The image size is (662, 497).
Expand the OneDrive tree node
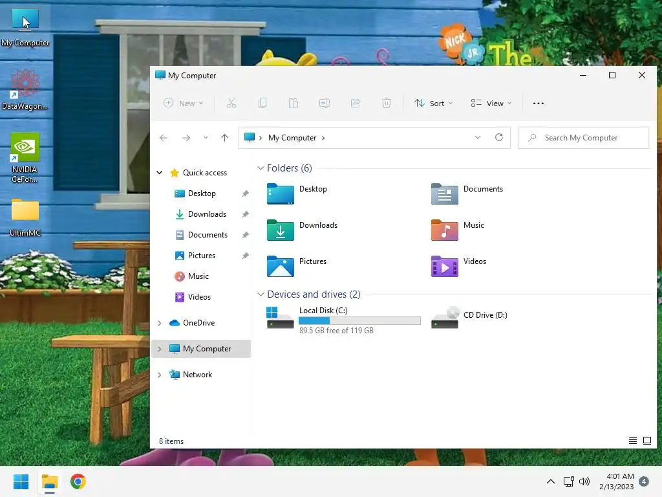click(160, 323)
